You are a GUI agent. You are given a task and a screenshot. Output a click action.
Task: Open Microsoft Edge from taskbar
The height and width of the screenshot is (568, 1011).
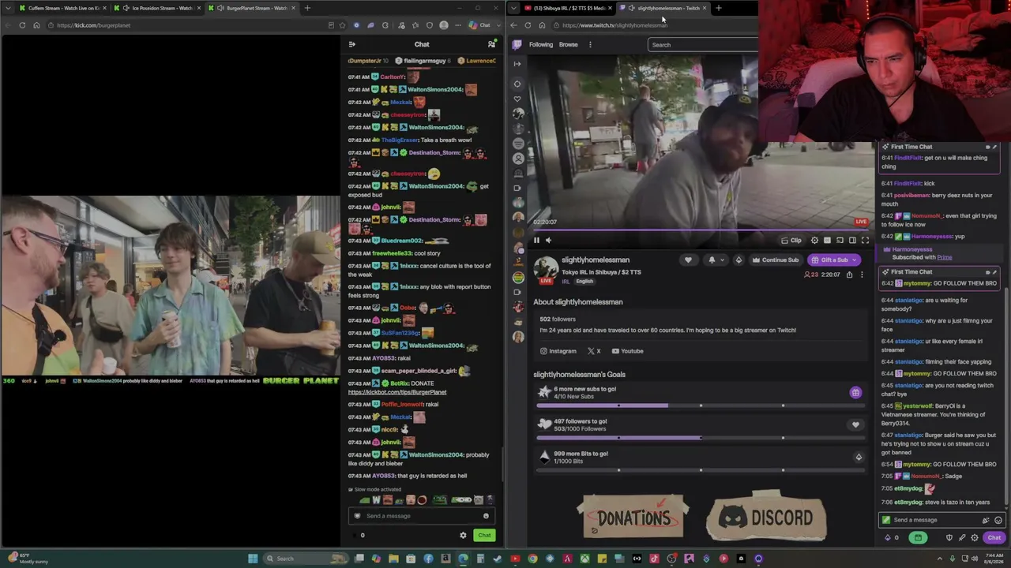point(463,559)
